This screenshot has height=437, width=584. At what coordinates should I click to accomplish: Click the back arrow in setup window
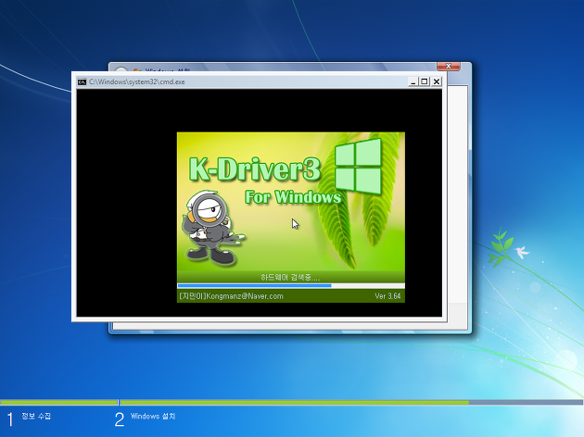tap(121, 69)
